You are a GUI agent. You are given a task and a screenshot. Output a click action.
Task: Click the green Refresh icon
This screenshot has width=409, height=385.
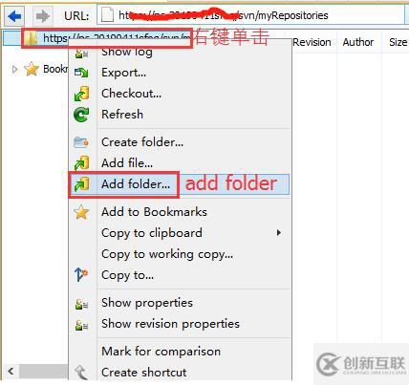pyautogui.click(x=81, y=115)
